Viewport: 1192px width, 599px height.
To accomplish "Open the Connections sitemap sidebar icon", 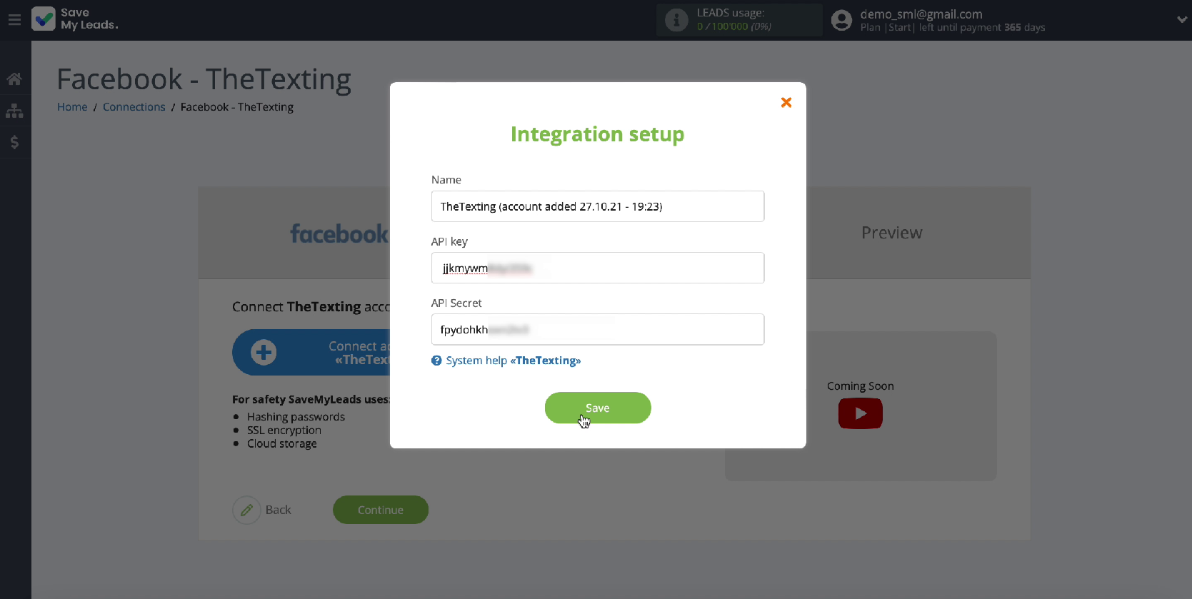I will pyautogui.click(x=14, y=111).
